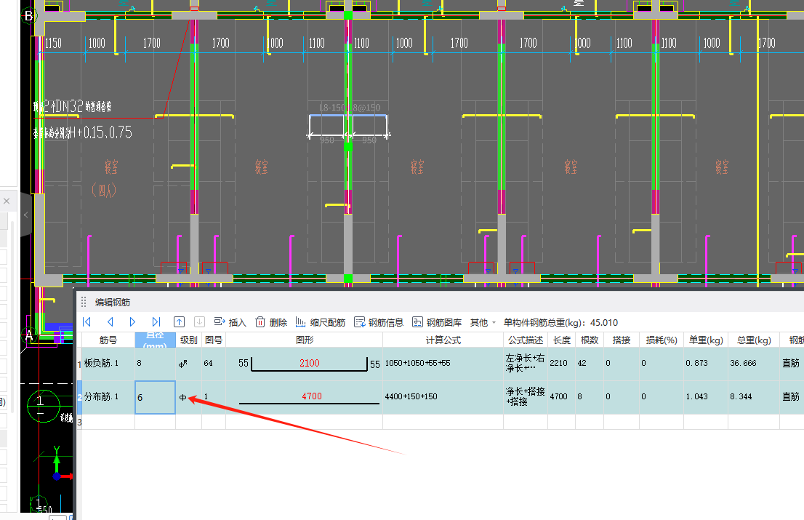
Task: Select the 板负筋.1 row name cell
Action: (108, 364)
